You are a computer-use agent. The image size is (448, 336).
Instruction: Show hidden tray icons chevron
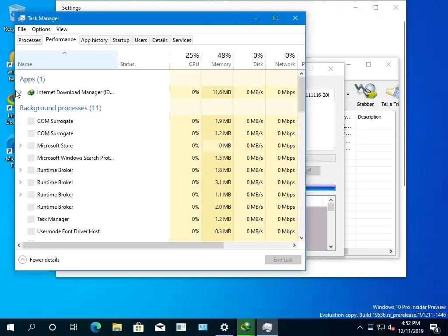pos(360,327)
